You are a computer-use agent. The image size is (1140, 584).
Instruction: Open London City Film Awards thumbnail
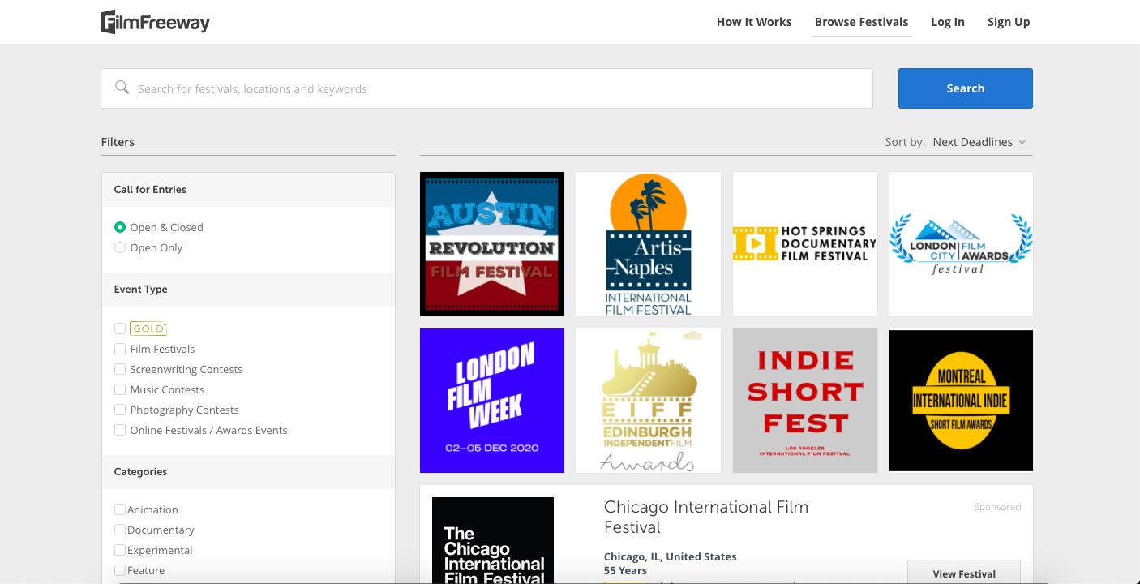962,244
